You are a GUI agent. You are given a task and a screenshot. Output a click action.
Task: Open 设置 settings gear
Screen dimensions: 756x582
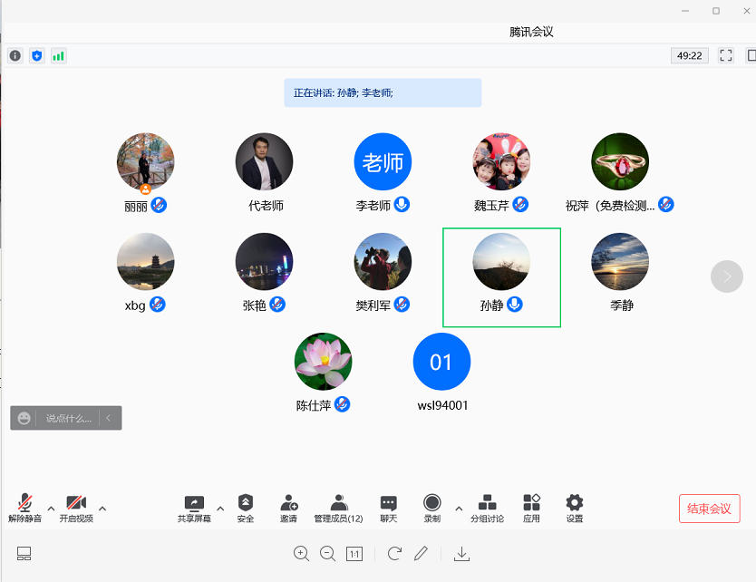coord(575,508)
